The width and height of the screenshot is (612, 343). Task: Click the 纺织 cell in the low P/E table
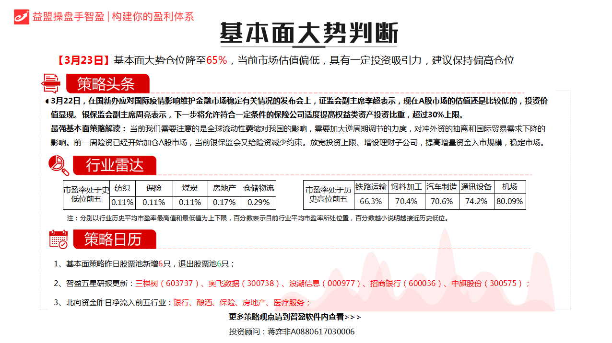click(x=122, y=188)
